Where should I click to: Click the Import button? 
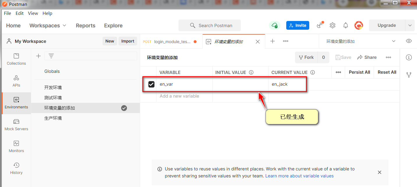pos(128,41)
